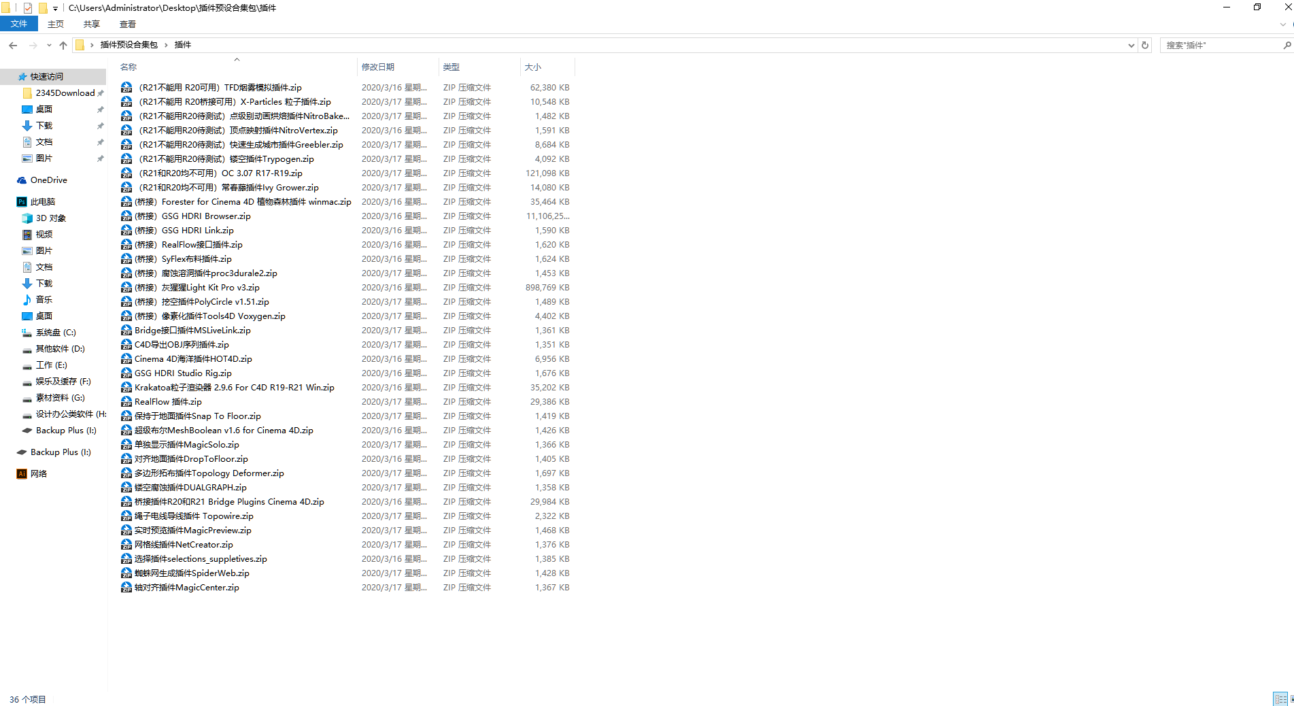Click the 视频 film icon
Image resolution: width=1294 pixels, height=706 pixels.
click(27, 235)
